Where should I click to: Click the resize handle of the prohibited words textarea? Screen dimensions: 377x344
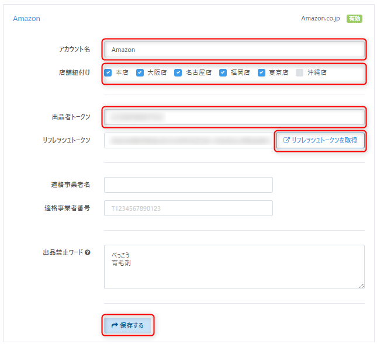[x=361, y=286]
